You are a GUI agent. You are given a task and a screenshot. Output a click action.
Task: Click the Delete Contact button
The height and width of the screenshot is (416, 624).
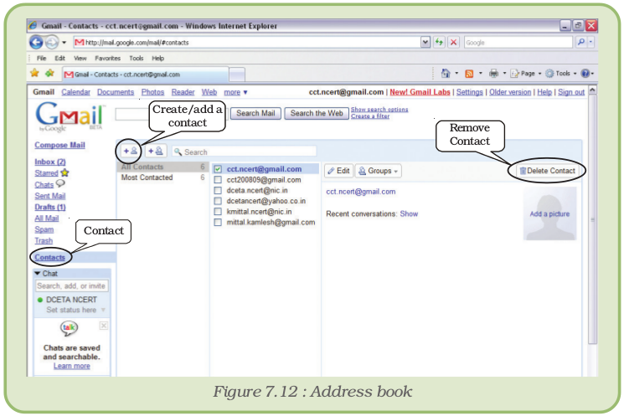(x=547, y=171)
